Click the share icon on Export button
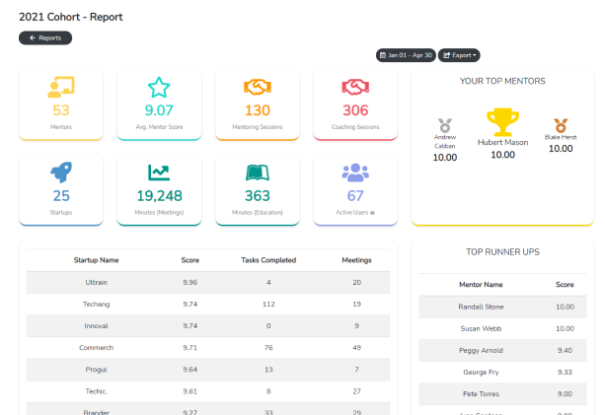This screenshot has width=605, height=415. (x=446, y=55)
